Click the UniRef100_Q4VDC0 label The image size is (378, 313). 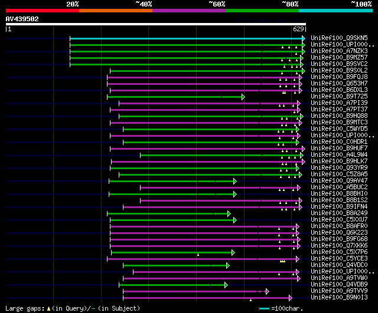tap(339, 265)
